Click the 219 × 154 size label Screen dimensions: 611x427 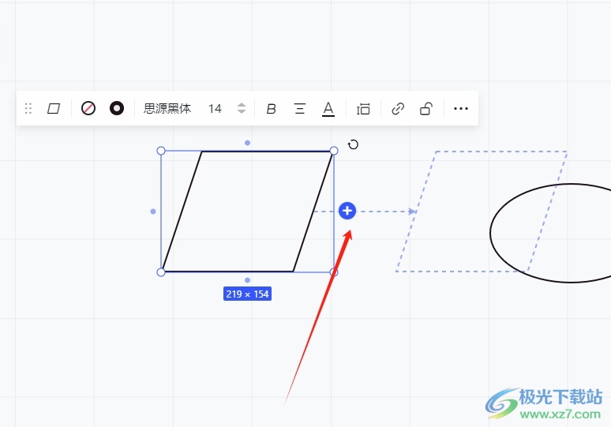coord(247,294)
